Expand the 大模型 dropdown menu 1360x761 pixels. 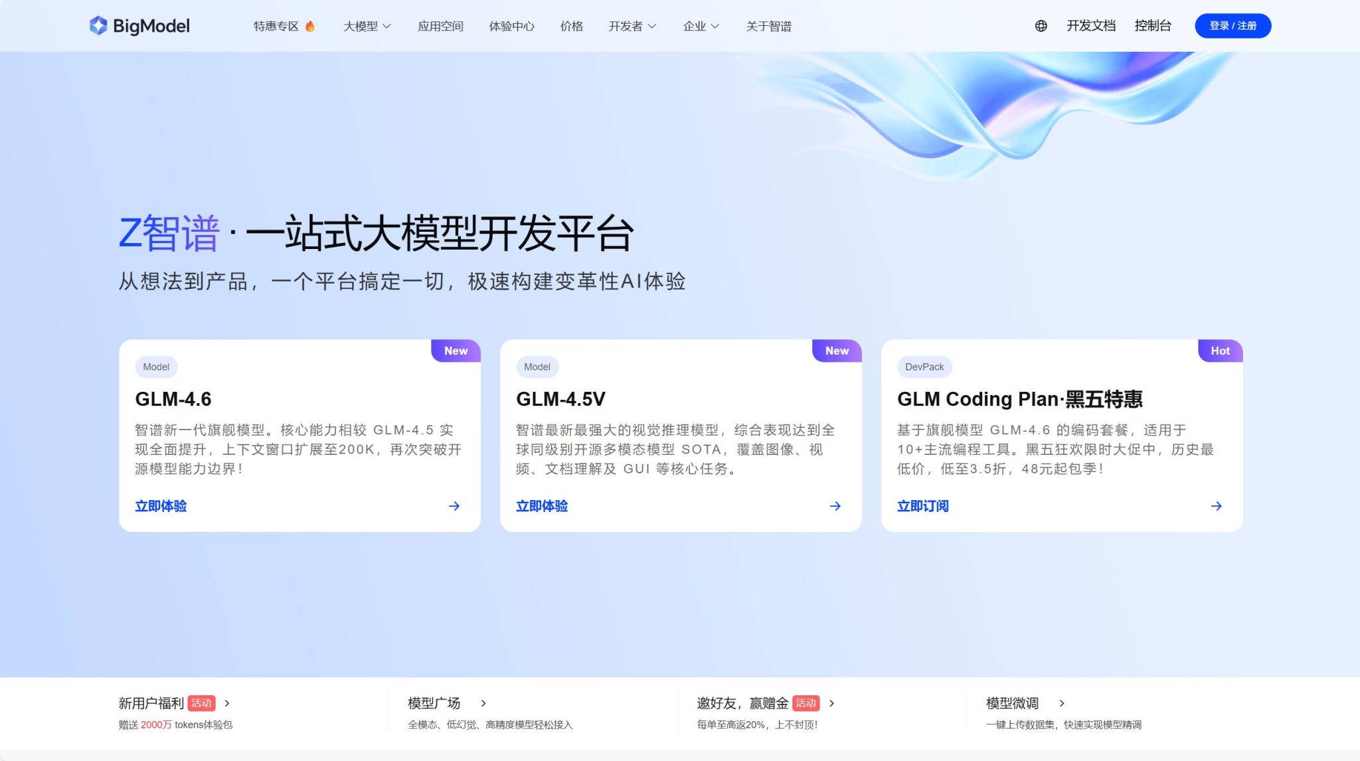[367, 26]
